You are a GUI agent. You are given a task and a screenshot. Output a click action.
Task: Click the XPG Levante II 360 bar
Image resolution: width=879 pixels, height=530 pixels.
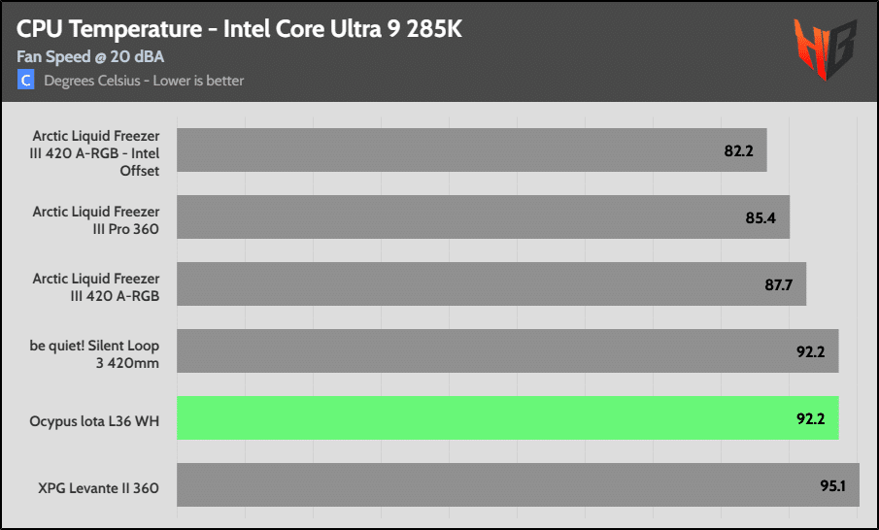pyautogui.click(x=518, y=484)
